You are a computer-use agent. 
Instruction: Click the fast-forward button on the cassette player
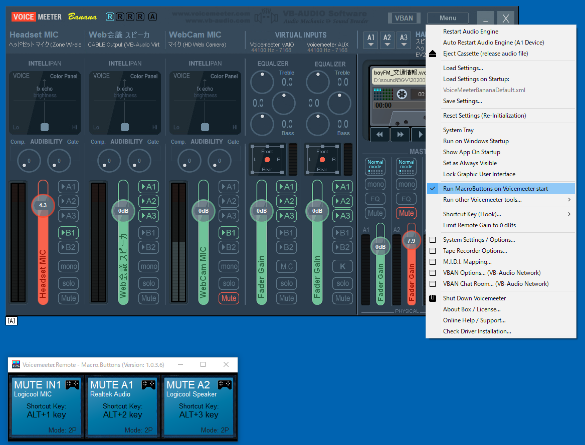(401, 135)
